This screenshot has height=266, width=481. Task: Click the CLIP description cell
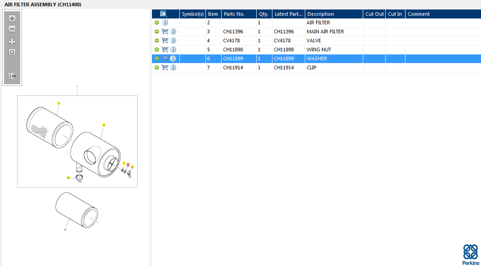[334, 67]
